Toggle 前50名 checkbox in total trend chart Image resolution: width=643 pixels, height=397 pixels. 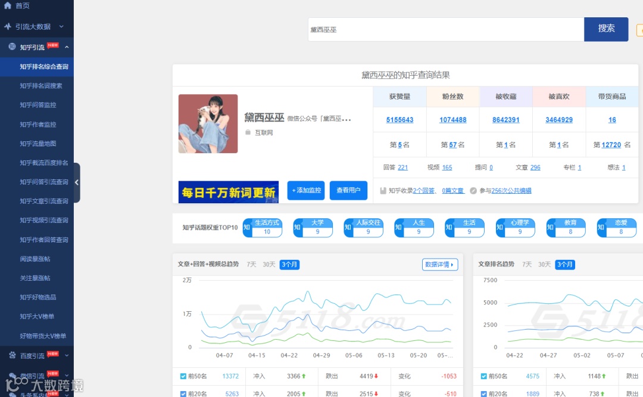tap(183, 376)
